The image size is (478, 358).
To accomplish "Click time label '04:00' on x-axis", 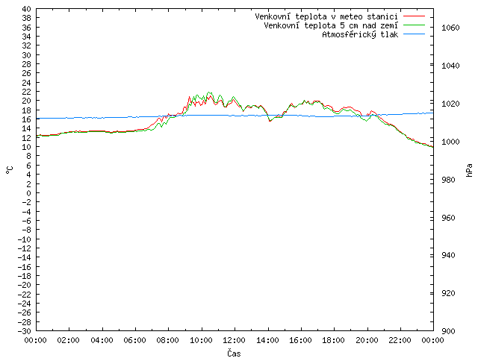I will (102, 340).
